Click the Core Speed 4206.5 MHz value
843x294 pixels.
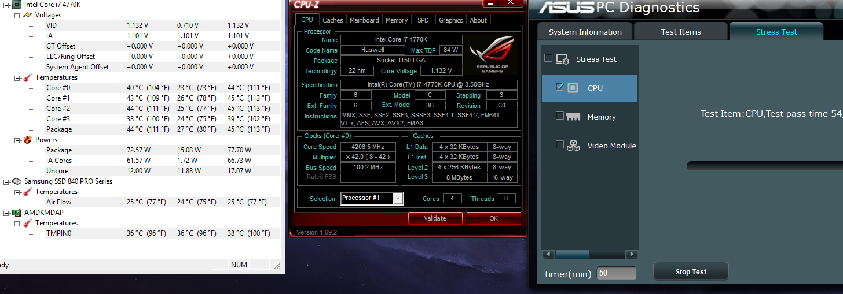[368, 147]
